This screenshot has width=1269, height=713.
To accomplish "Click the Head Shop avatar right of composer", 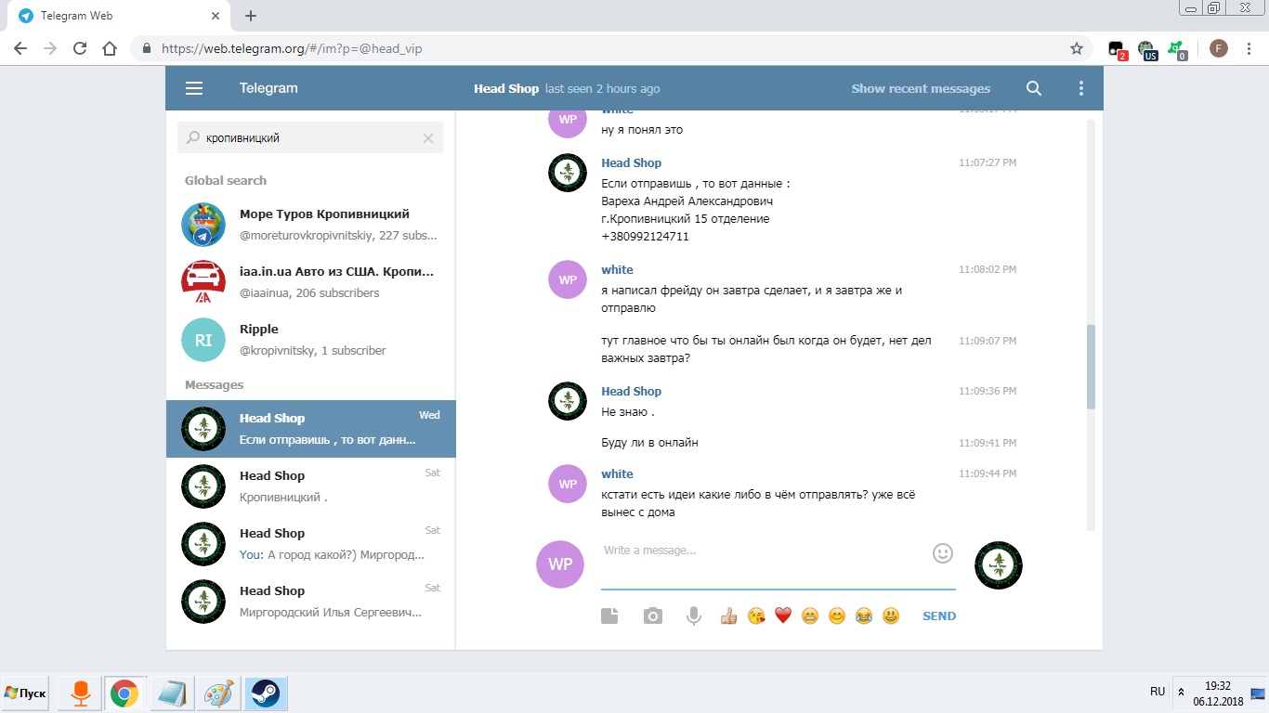I will pyautogui.click(x=999, y=564).
